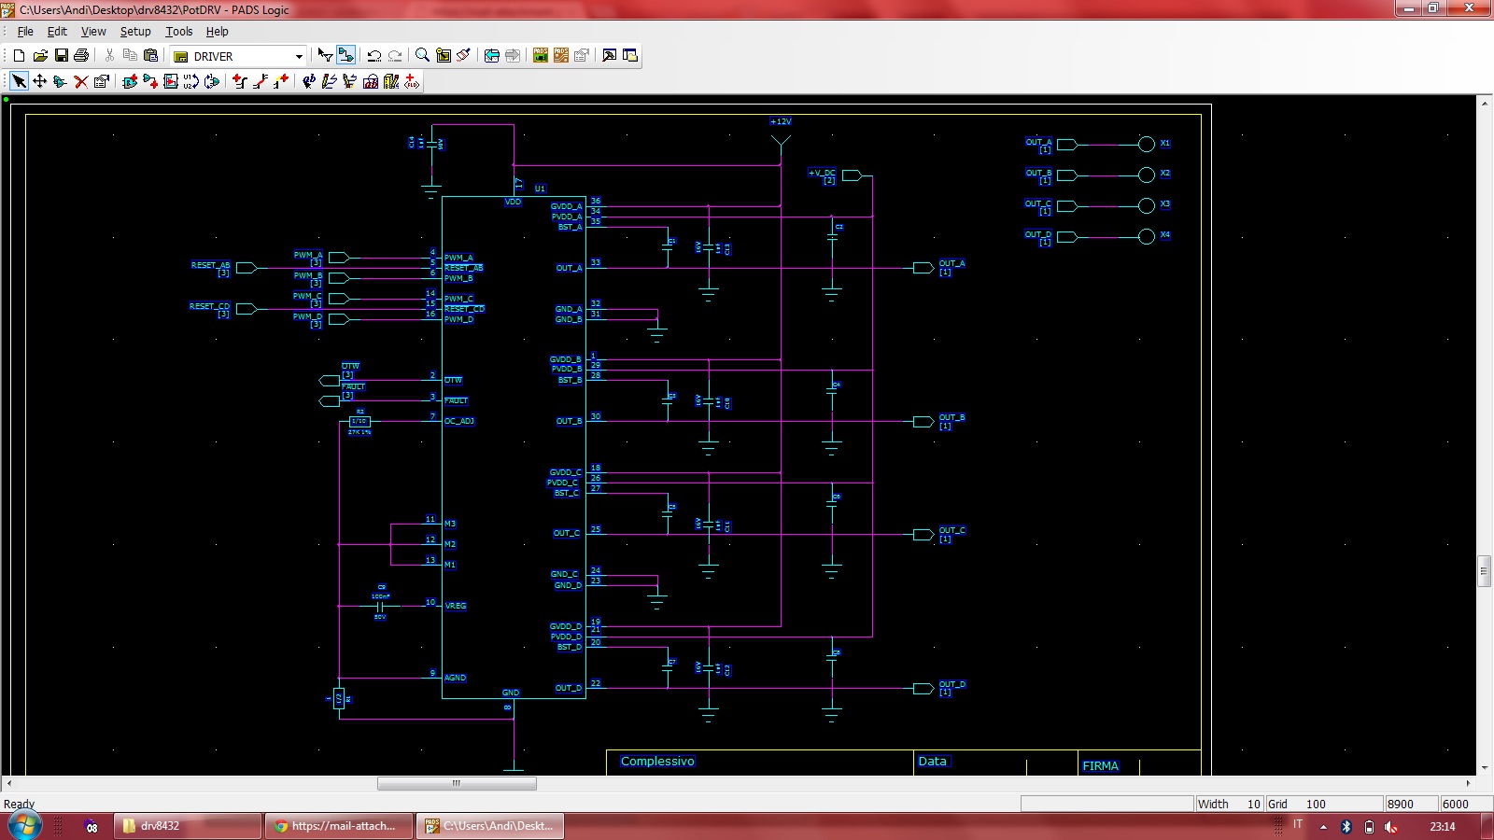The image size is (1494, 840).
Task: Click the Bluetooth tray icon
Action: 1346,827
